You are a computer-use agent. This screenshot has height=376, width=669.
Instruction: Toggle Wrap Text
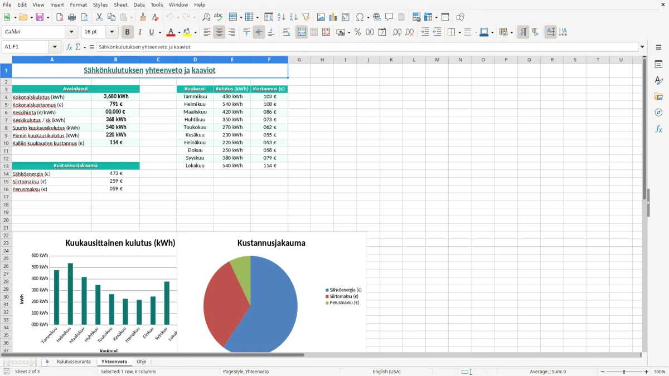point(287,32)
